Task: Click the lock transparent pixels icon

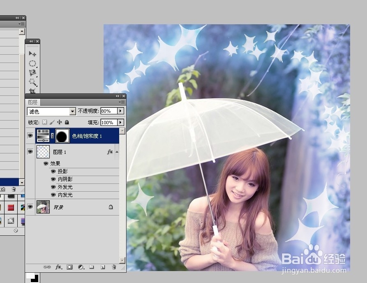Action: click(x=44, y=122)
